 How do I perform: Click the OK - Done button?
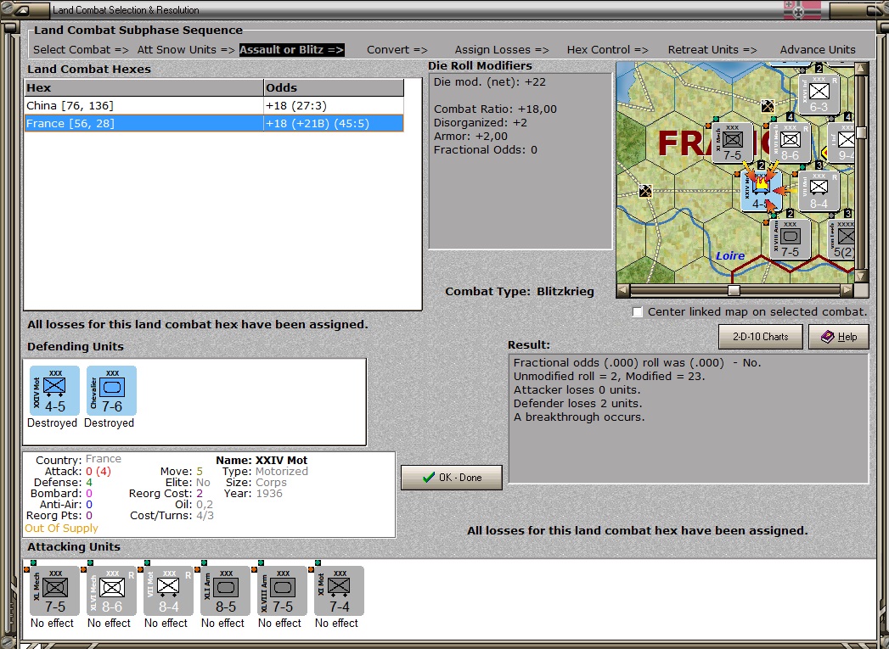[452, 478]
